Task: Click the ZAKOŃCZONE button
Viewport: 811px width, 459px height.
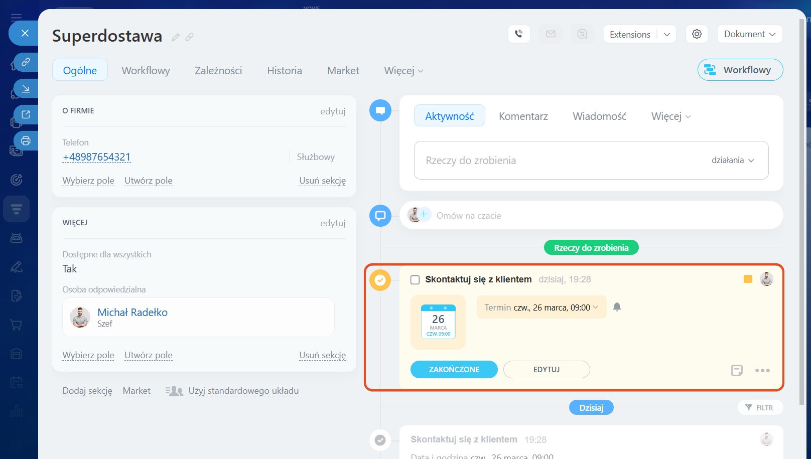Action: pos(454,370)
